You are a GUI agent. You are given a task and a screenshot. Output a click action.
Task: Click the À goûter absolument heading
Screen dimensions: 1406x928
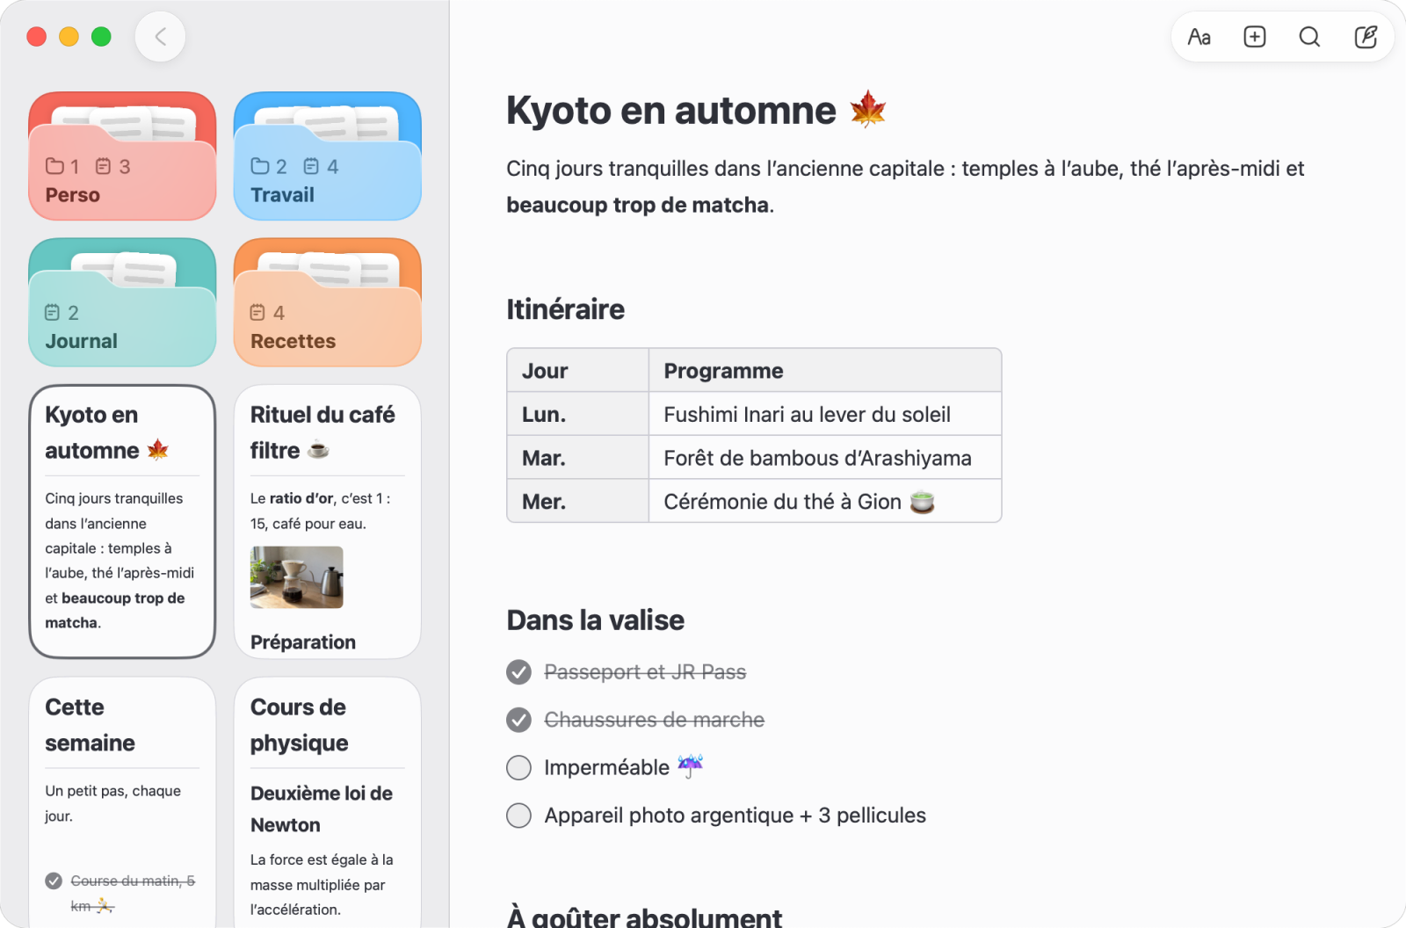(644, 917)
